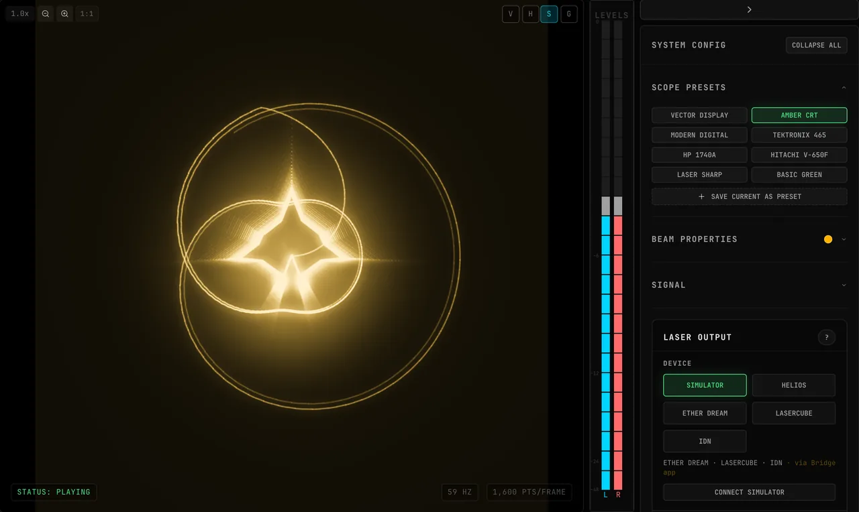The width and height of the screenshot is (859, 512).
Task: Click the zoom in magnifier icon
Action: 64,13
